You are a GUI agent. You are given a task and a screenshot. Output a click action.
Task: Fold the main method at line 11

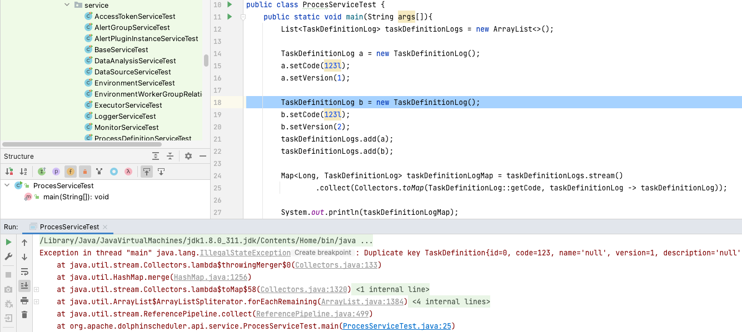[243, 17]
